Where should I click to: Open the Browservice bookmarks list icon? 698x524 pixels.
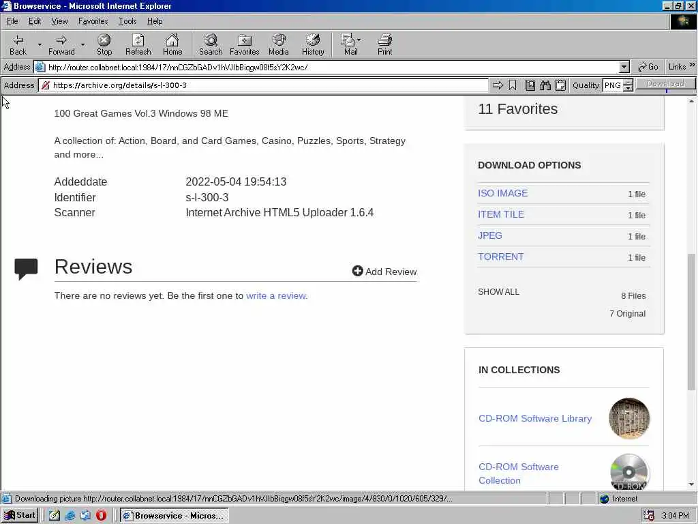coord(530,85)
